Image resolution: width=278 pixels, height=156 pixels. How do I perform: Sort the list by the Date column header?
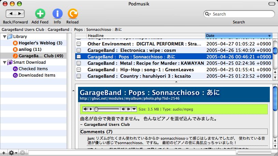click(x=238, y=36)
